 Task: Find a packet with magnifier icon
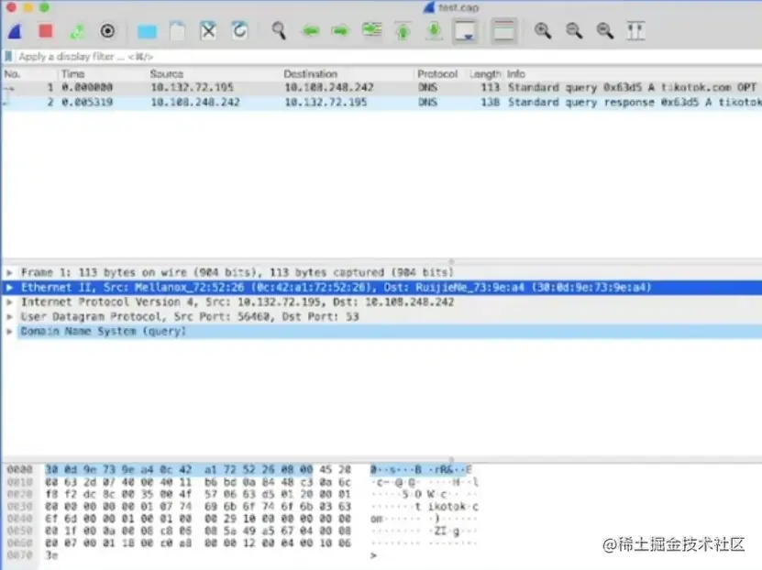(279, 31)
